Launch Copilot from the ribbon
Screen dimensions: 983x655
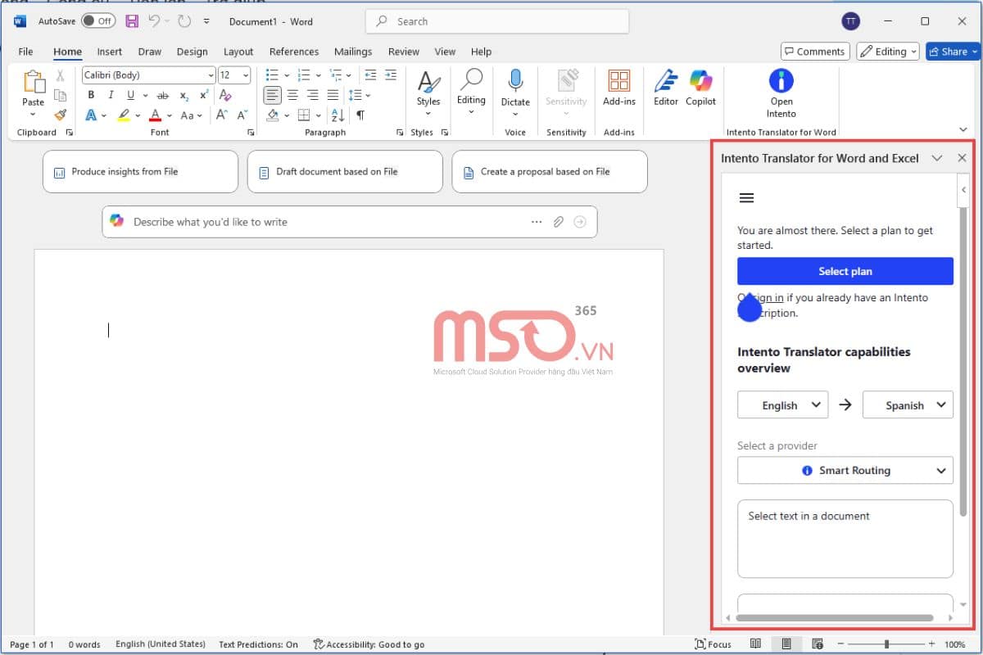coord(701,88)
